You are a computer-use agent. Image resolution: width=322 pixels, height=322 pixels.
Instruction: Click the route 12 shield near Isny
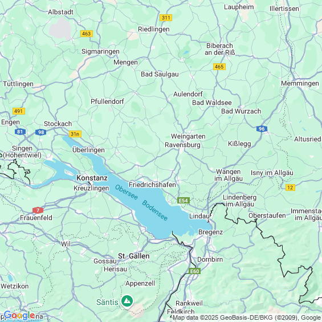[x=290, y=188]
